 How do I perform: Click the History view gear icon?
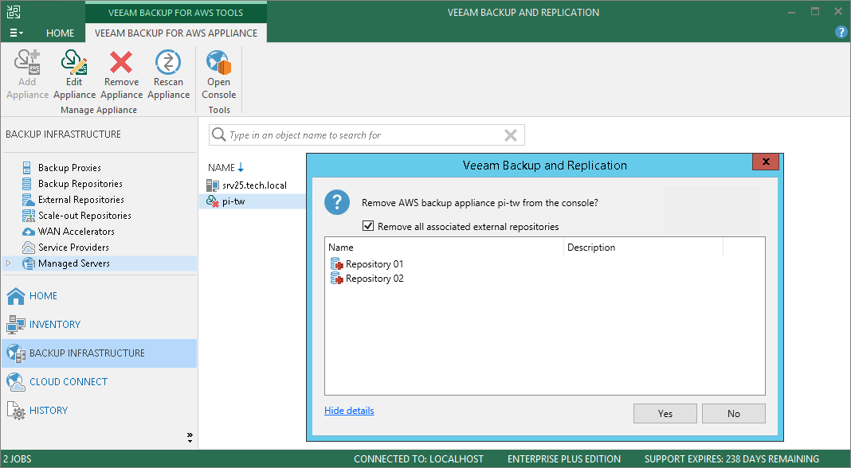[16, 411]
